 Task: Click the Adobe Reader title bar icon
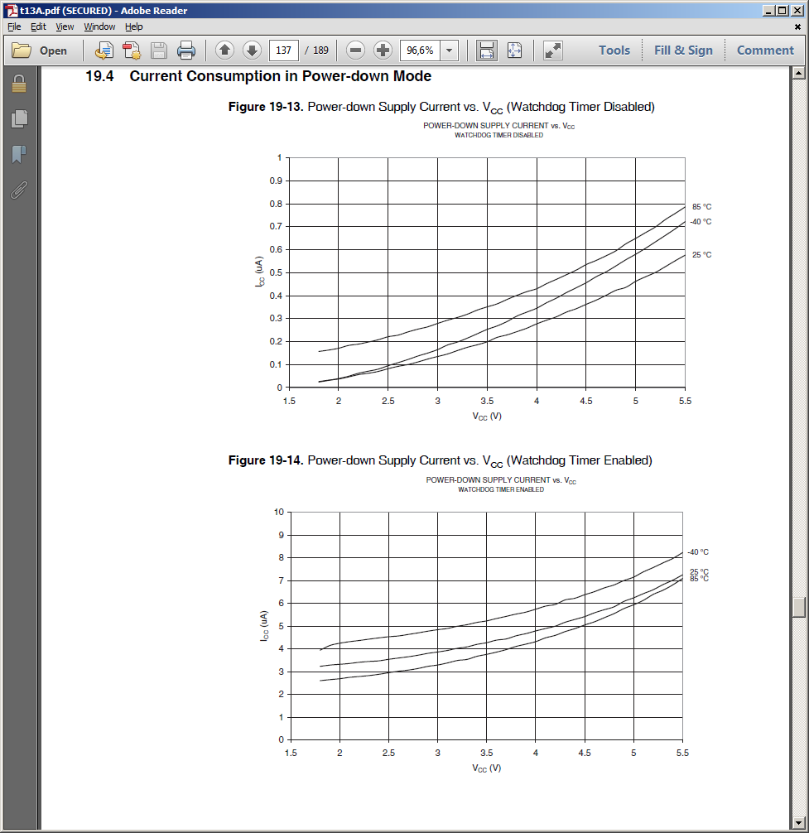click(x=12, y=10)
